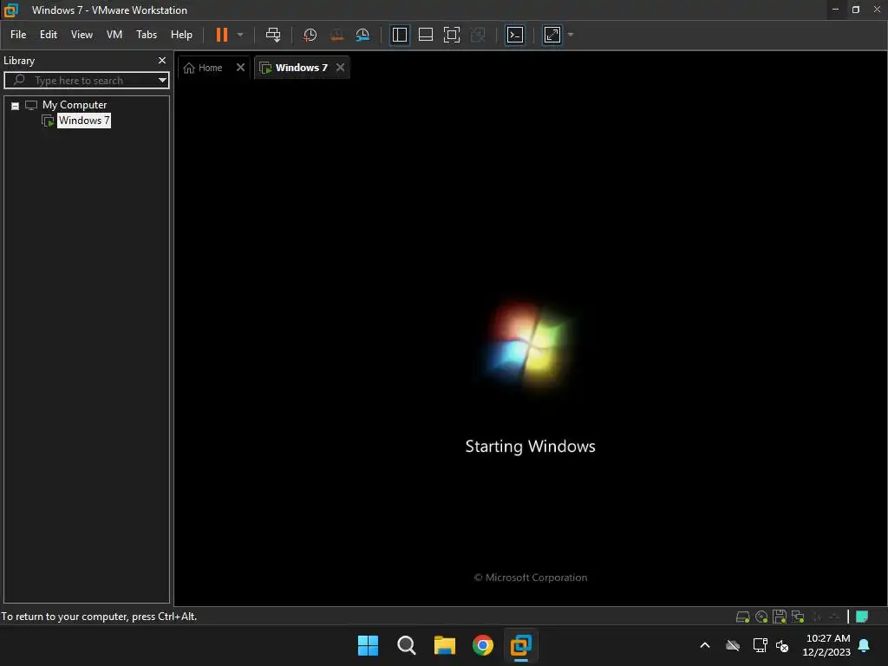Viewport: 888px width, 666px height.
Task: Collapse the My Computer tree node
Action: (x=16, y=106)
